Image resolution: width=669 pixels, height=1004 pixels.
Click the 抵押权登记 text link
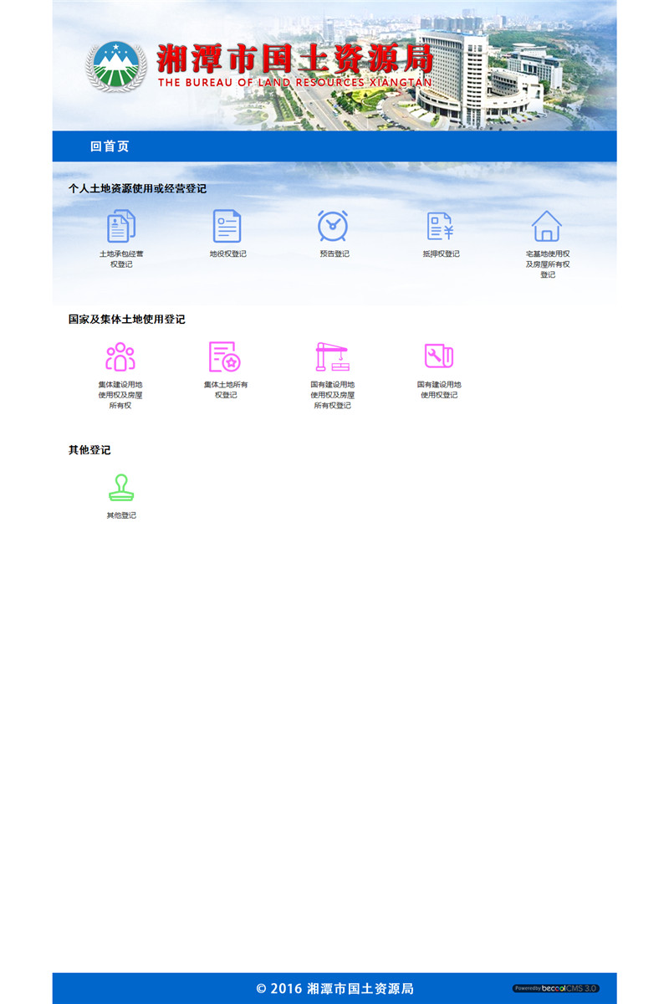click(441, 254)
